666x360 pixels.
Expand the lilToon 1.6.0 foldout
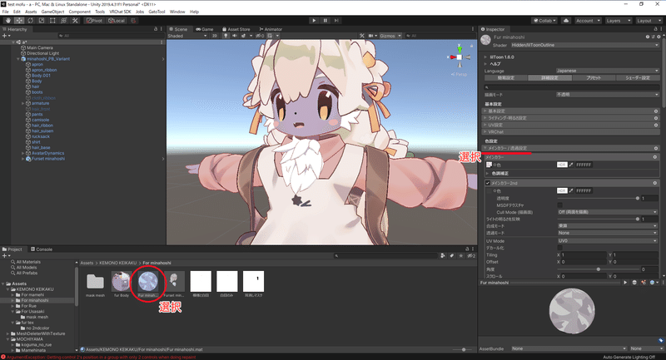pyautogui.click(x=485, y=57)
